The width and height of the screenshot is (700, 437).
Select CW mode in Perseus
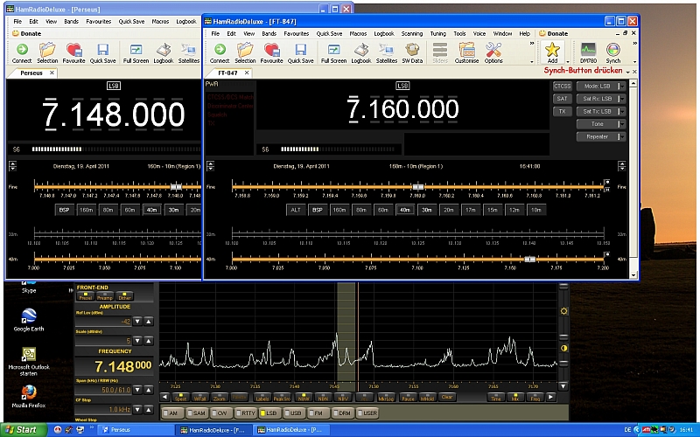coord(220,413)
